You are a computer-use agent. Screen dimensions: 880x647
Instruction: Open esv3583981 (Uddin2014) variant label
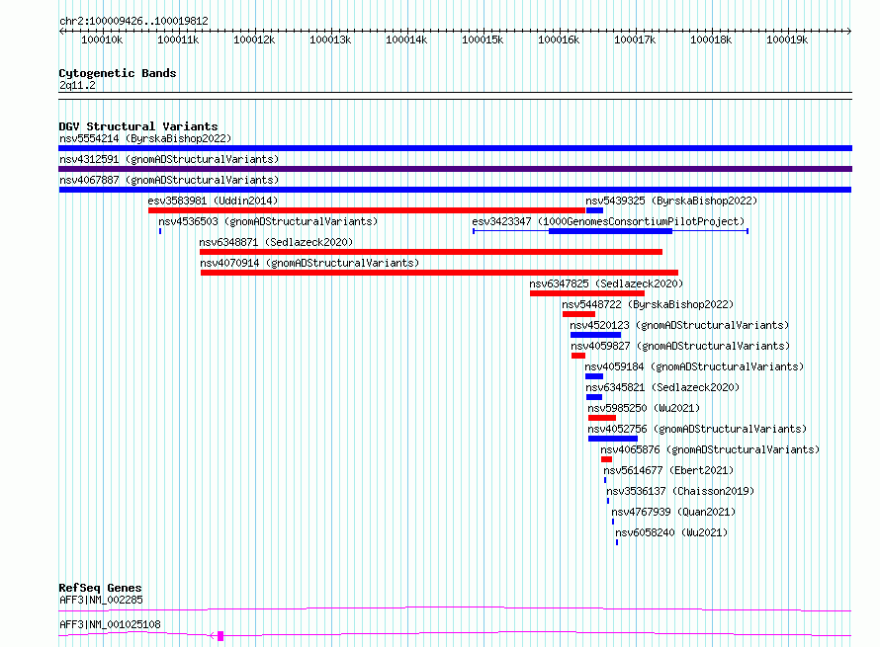click(213, 201)
